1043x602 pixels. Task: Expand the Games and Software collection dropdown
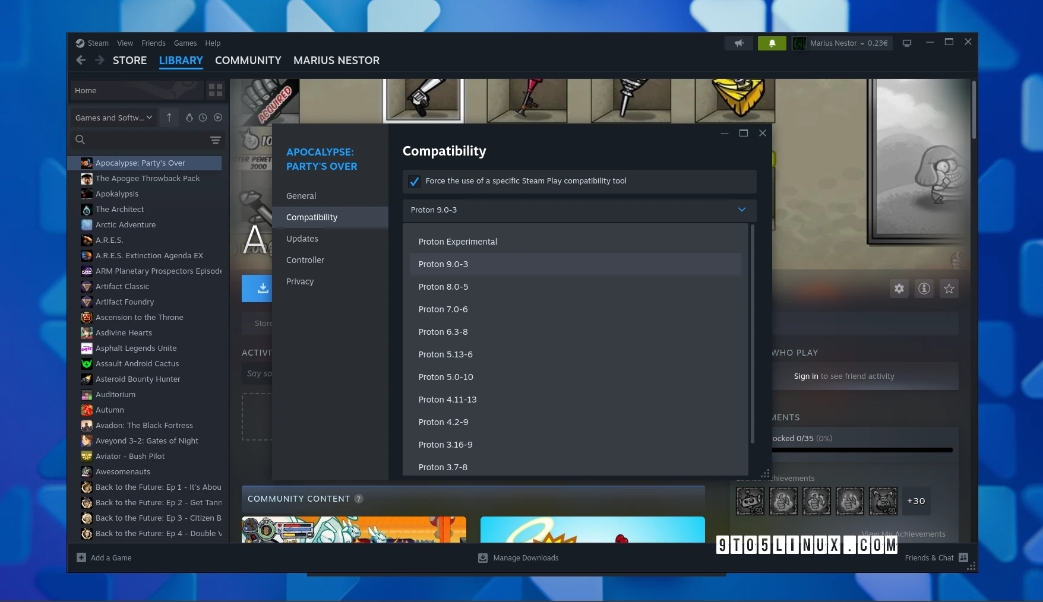(113, 118)
